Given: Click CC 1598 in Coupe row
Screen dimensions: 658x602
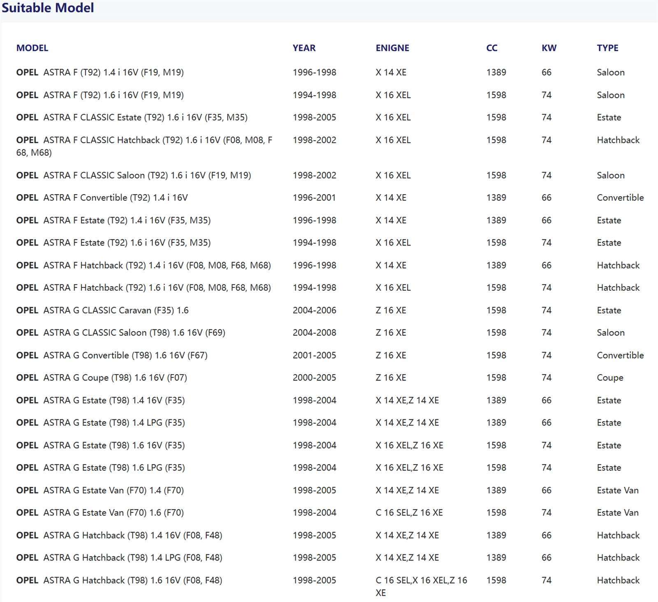Looking at the screenshot, I should [496, 377].
